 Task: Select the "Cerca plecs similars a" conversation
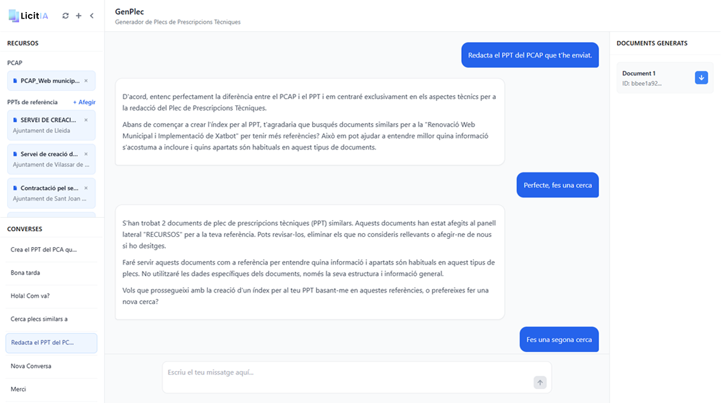[39, 319]
